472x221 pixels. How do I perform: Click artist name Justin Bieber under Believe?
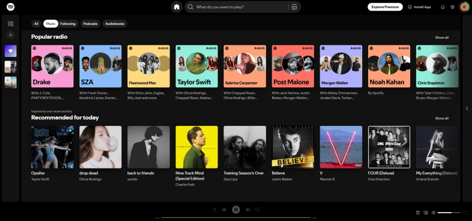click(x=282, y=179)
